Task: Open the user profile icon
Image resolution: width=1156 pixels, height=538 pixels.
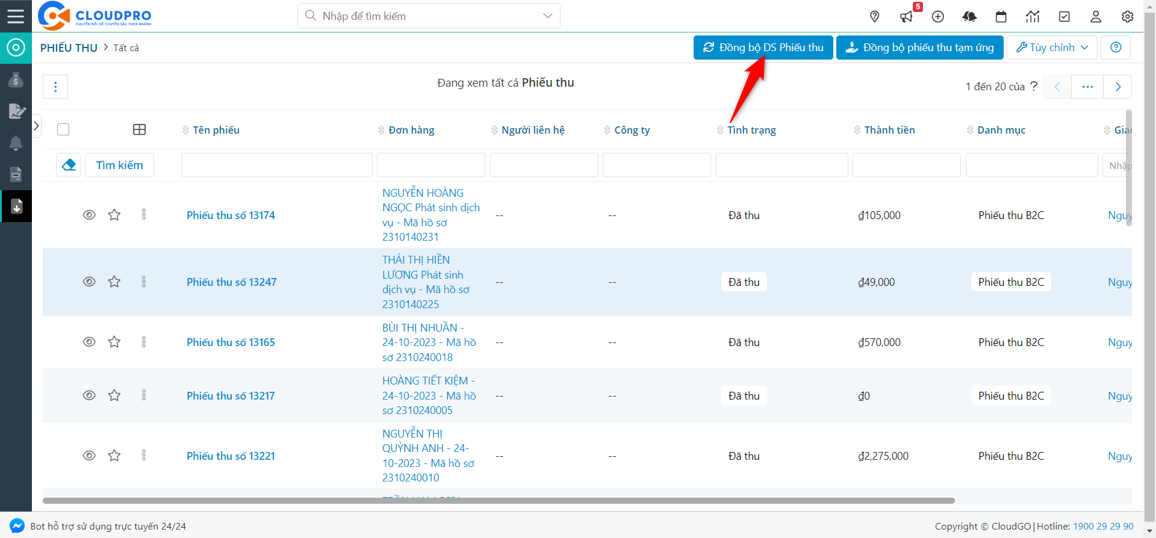Action: pos(1096,16)
